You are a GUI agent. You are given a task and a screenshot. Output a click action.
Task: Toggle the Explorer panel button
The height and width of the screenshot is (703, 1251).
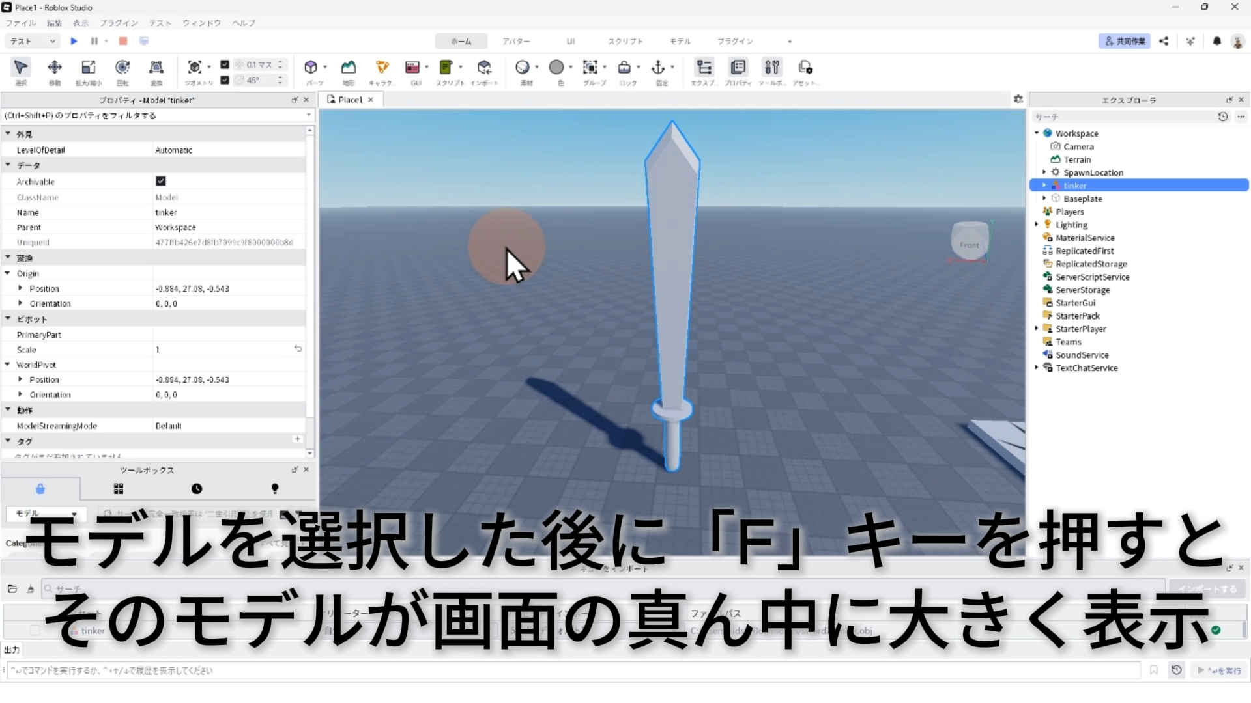point(704,68)
